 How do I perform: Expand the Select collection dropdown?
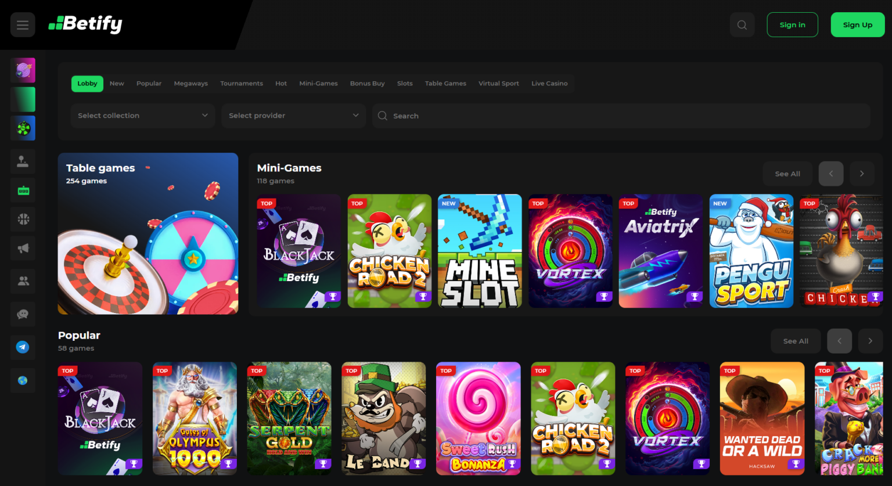[143, 116]
